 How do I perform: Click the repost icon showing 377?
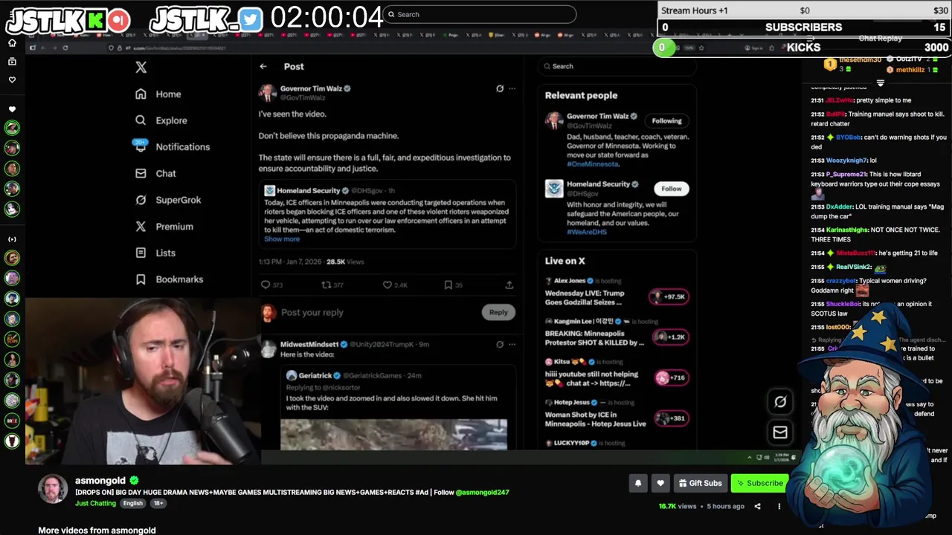pos(326,285)
